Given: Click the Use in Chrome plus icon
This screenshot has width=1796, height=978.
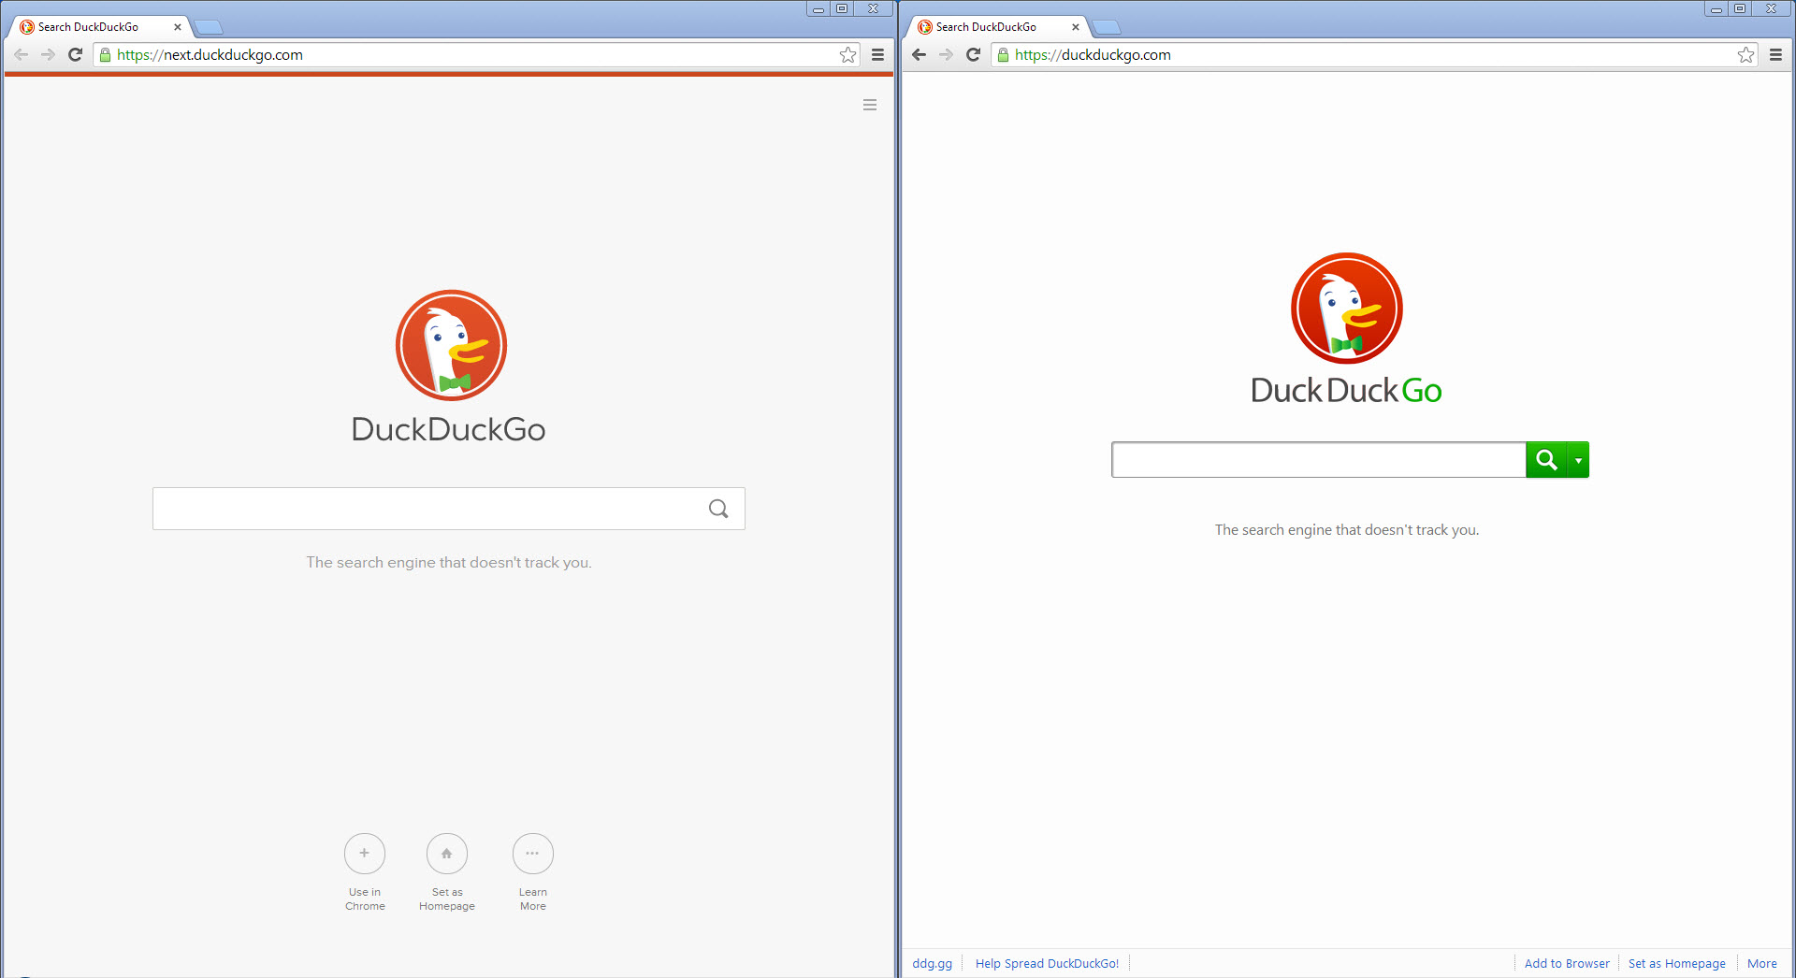Looking at the screenshot, I should pyautogui.click(x=365, y=854).
